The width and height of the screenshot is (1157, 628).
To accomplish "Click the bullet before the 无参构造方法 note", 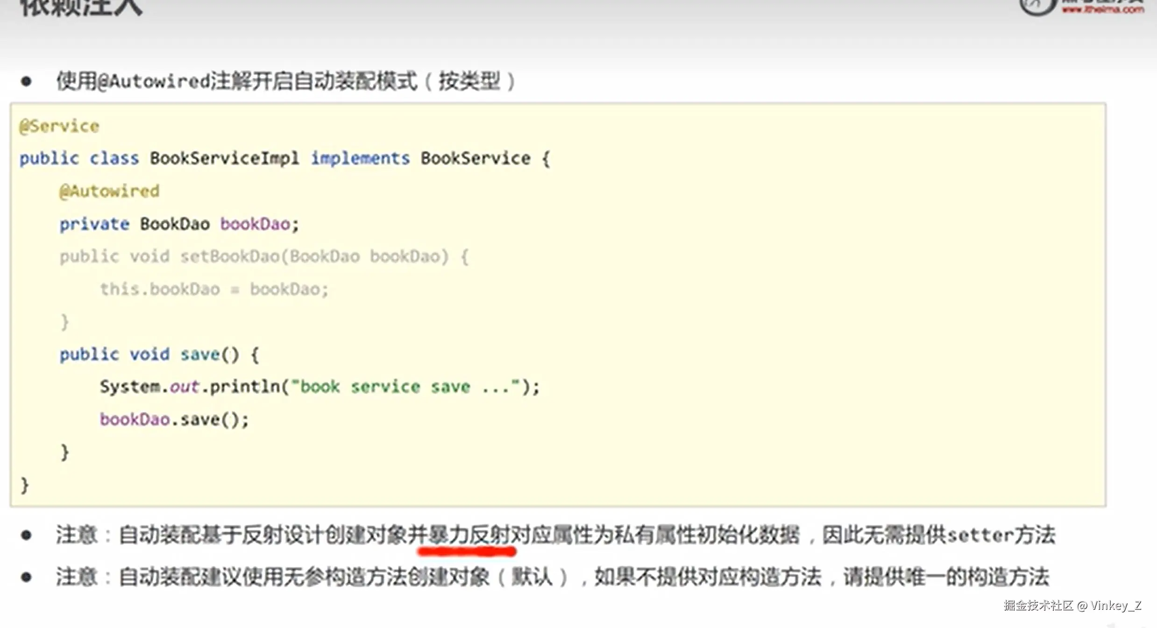I will click(x=27, y=577).
